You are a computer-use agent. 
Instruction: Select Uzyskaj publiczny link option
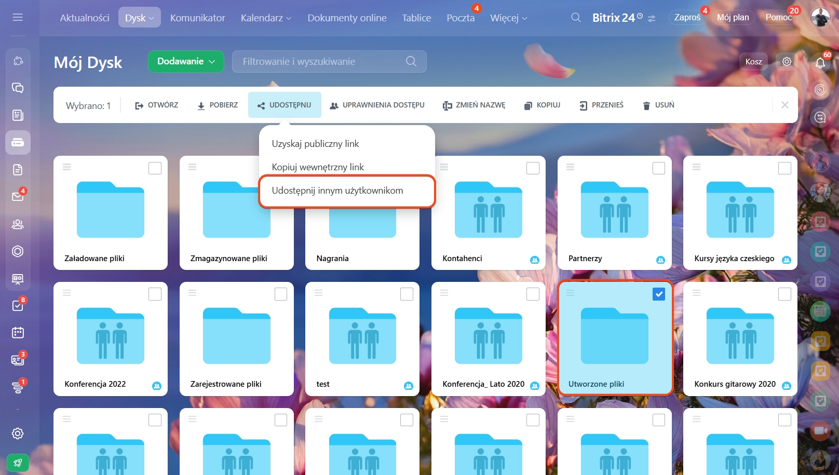[x=316, y=144]
